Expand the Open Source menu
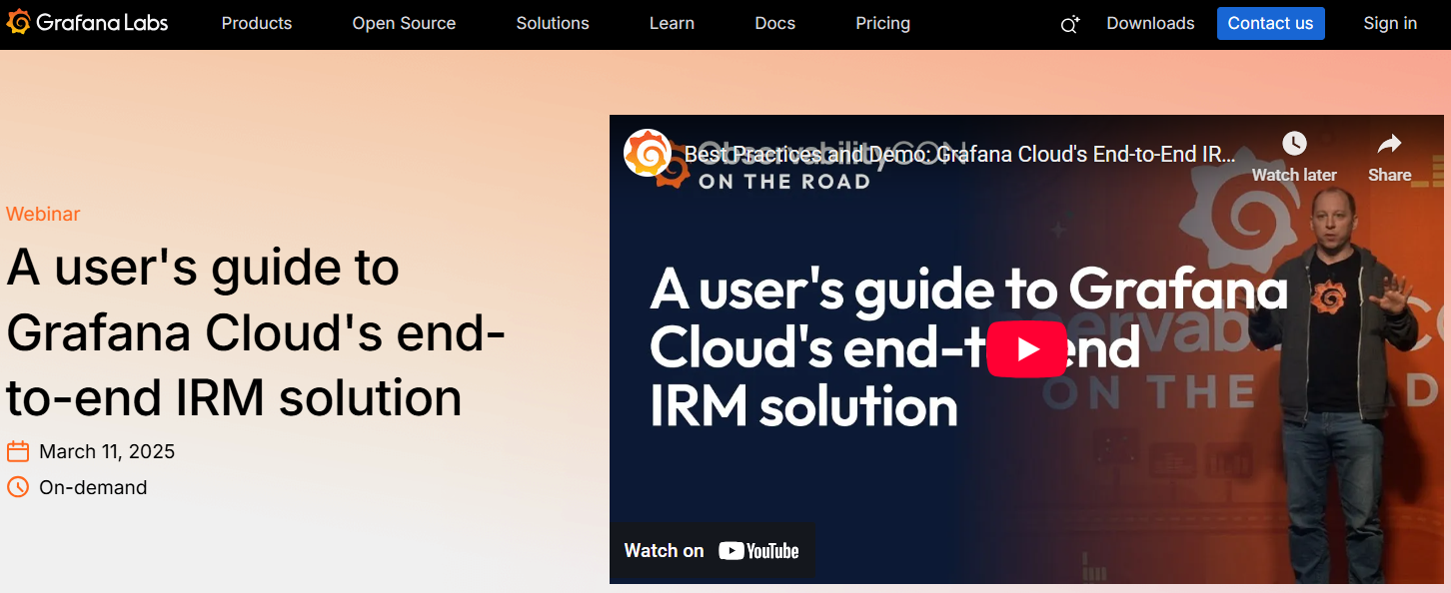The height and width of the screenshot is (593, 1451). (404, 23)
